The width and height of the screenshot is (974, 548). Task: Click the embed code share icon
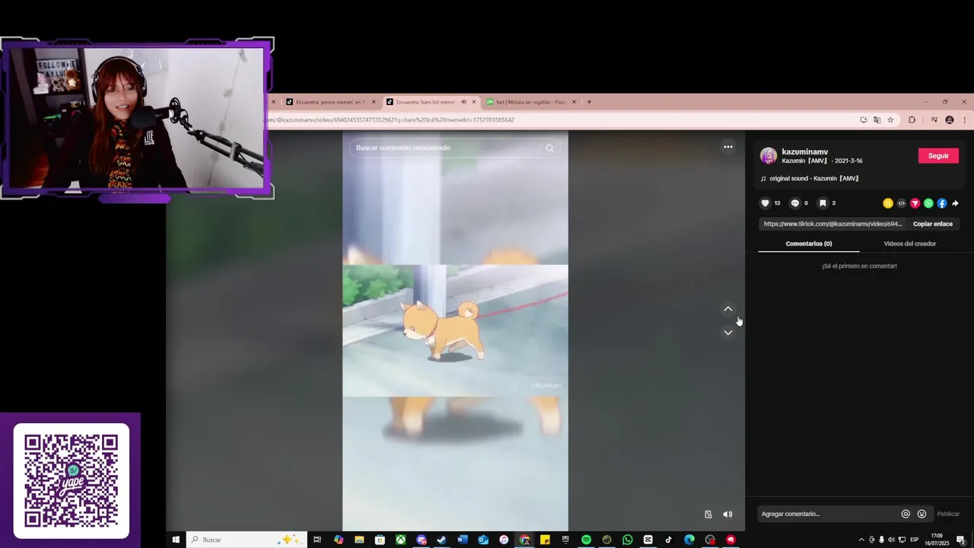(902, 203)
